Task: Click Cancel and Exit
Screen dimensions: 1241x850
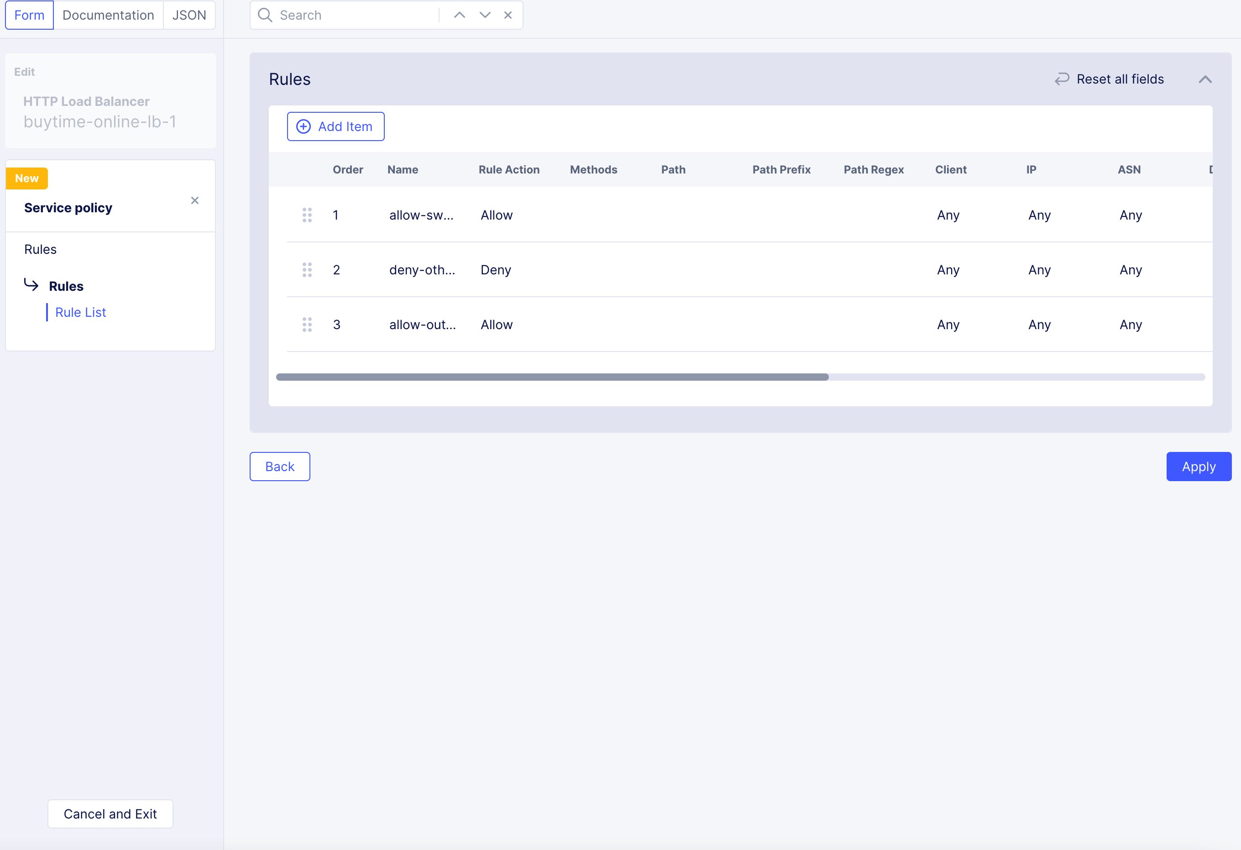Action: [110, 813]
